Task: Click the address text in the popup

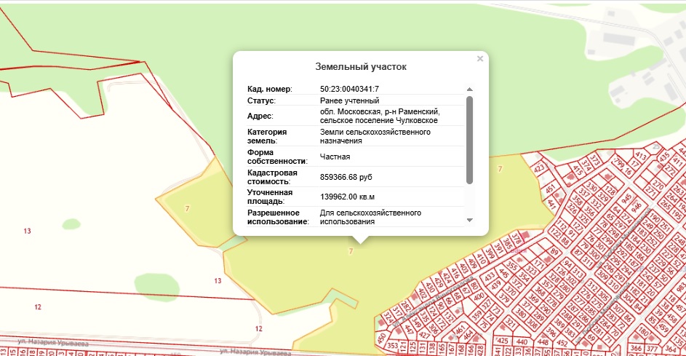Action: pyautogui.click(x=378, y=116)
